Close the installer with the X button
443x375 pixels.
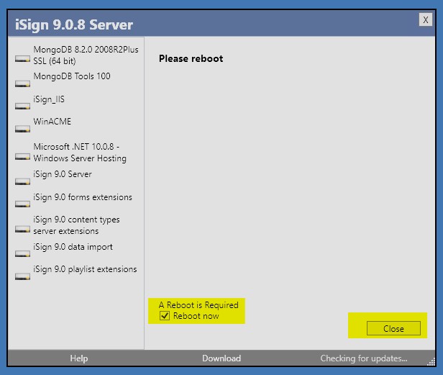click(x=426, y=20)
